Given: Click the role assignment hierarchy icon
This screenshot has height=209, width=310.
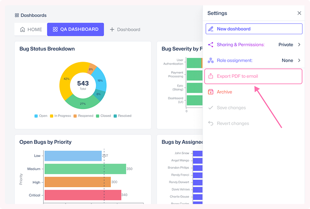Looking at the screenshot, I should click(x=211, y=60).
